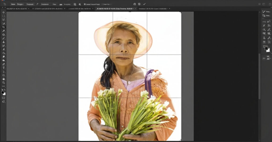Select the Pen tool
Image resolution: width=272 pixels, height=142 pixels.
(3, 64)
